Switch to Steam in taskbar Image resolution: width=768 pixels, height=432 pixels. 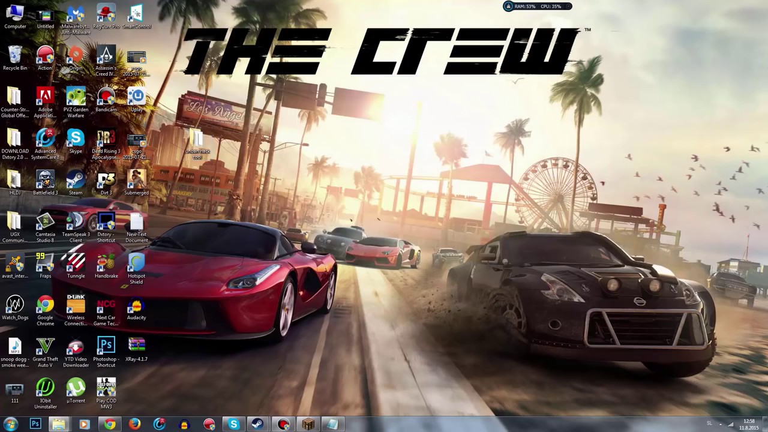pos(258,424)
